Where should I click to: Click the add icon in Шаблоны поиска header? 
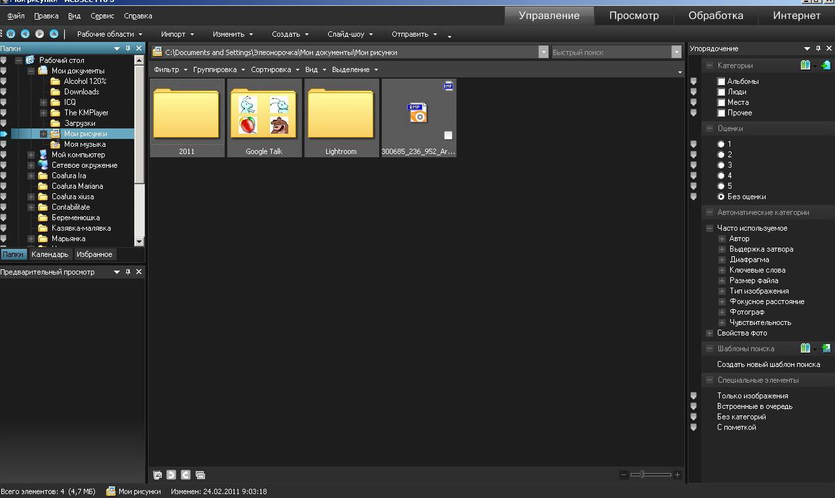point(826,348)
